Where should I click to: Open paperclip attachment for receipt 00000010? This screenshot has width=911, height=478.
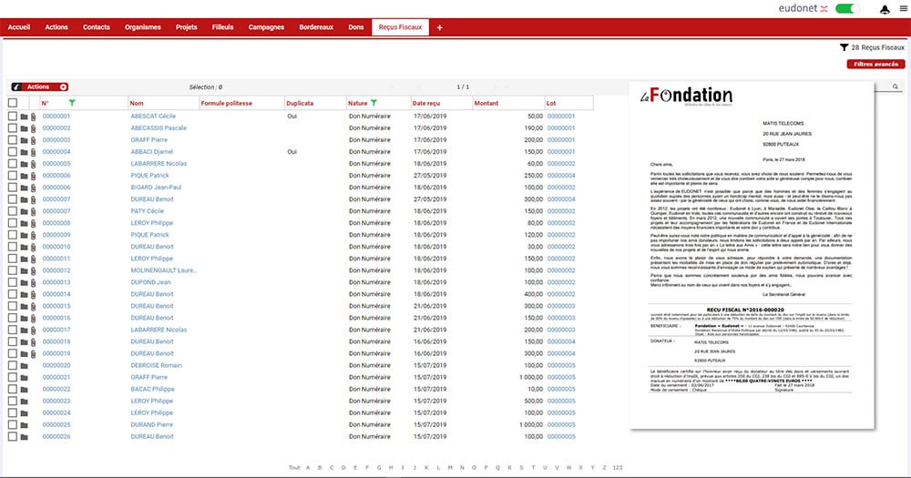33,247
